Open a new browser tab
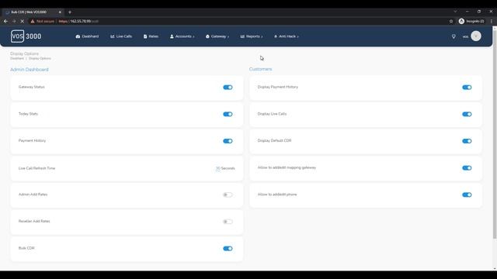 pyautogui.click(x=70, y=12)
